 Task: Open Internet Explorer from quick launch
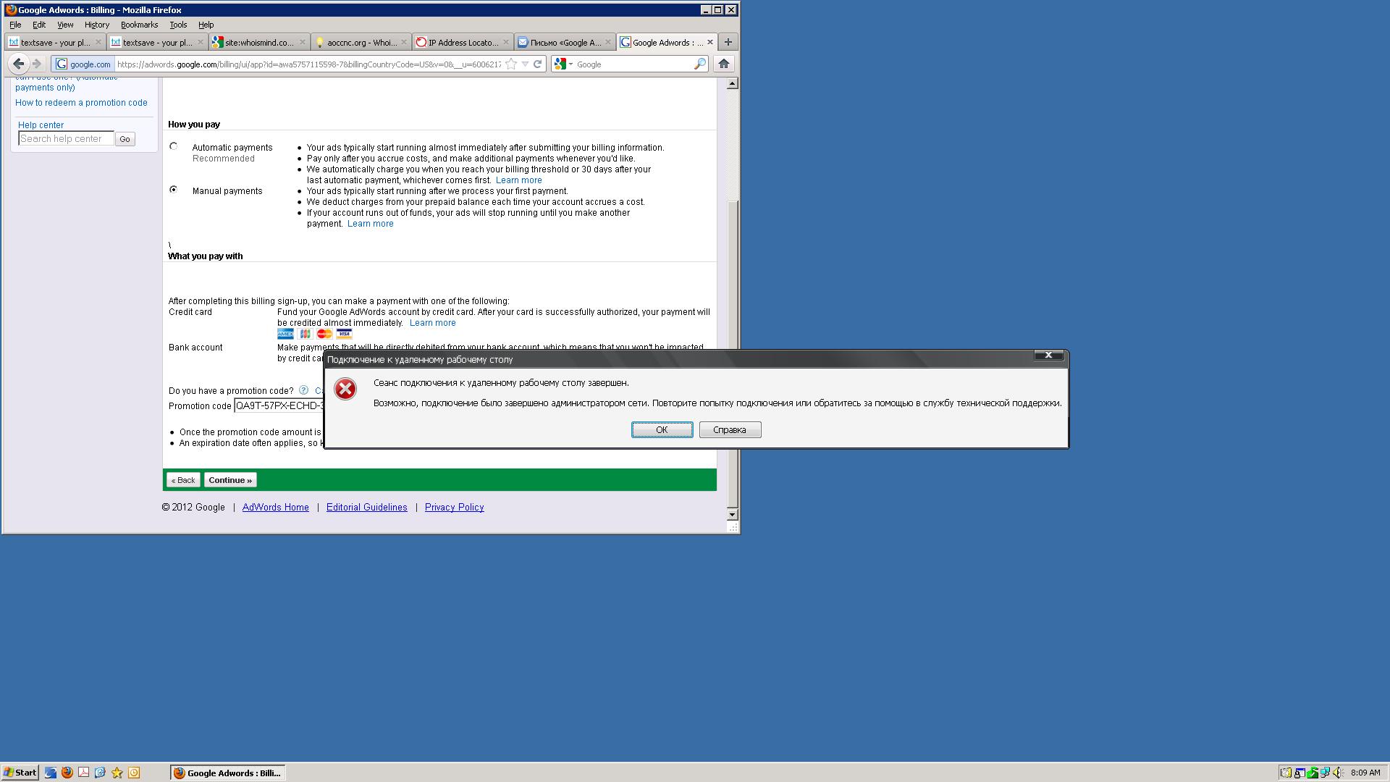point(50,773)
